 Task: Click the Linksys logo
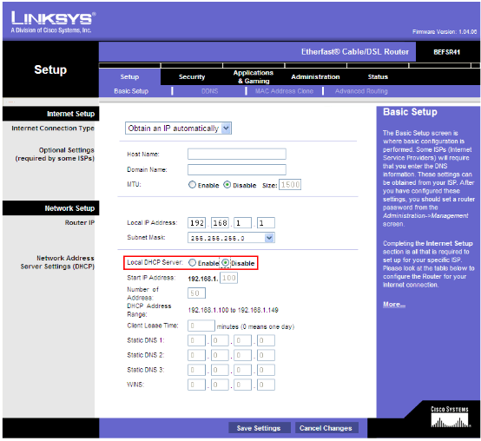tap(53, 22)
